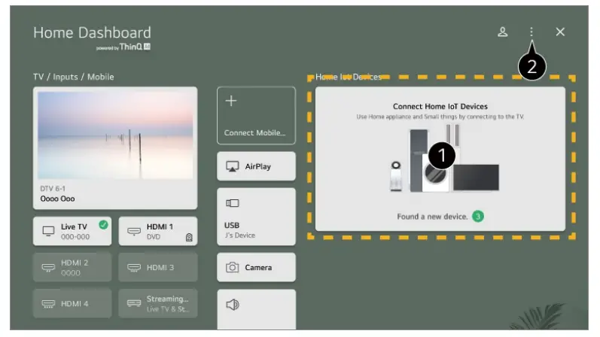600x337 pixels.
Task: Open AirPlay
Action: point(256,166)
